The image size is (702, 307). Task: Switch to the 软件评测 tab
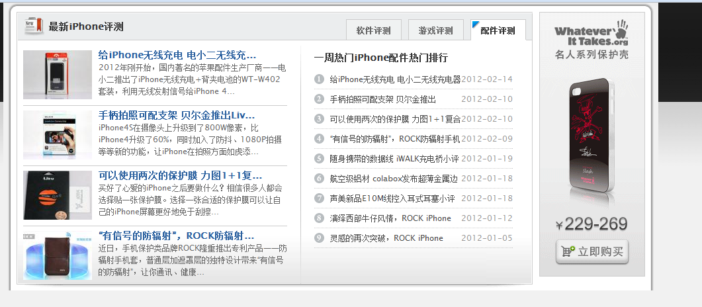(373, 30)
